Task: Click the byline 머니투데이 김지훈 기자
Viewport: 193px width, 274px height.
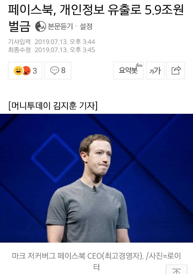Action: [x=53, y=106]
